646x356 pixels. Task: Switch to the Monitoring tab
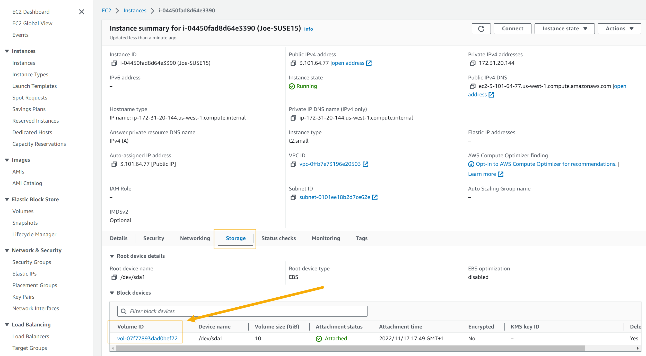pos(325,238)
